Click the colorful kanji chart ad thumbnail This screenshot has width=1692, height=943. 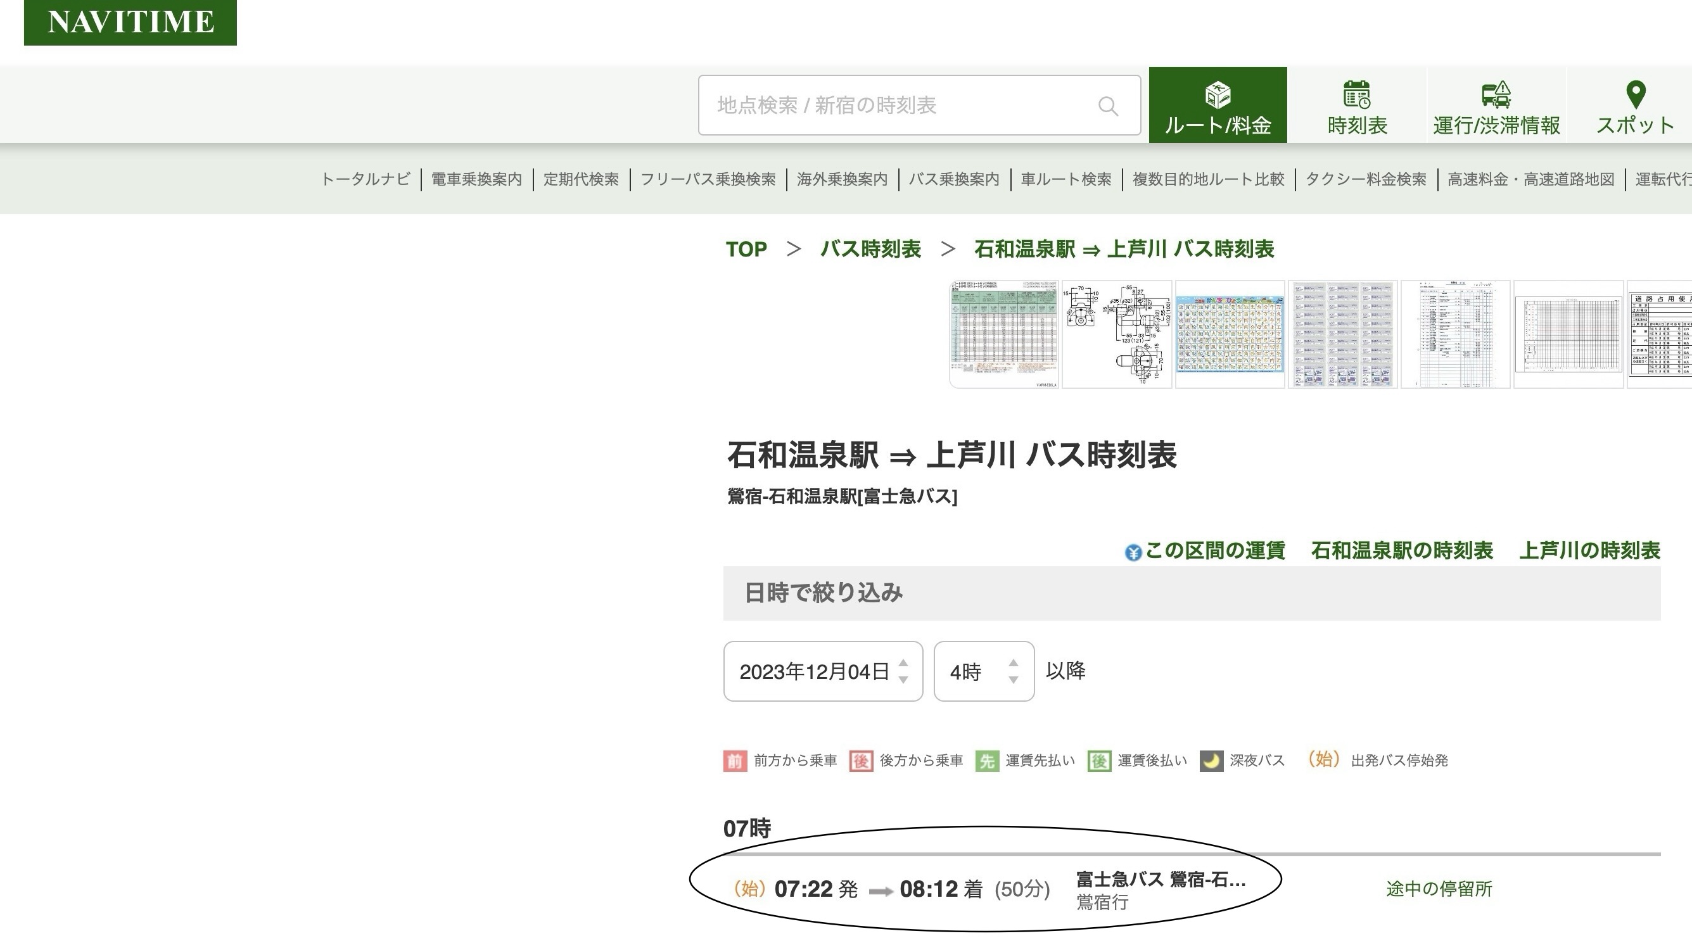(1230, 334)
